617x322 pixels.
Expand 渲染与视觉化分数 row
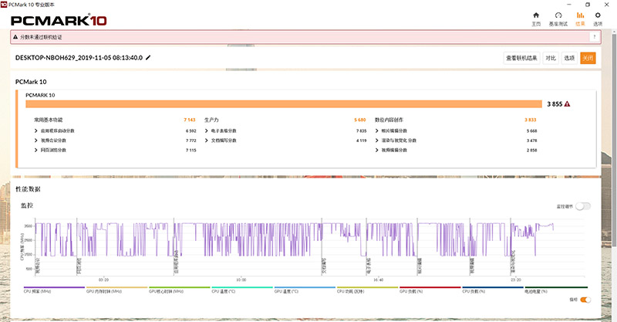click(377, 141)
